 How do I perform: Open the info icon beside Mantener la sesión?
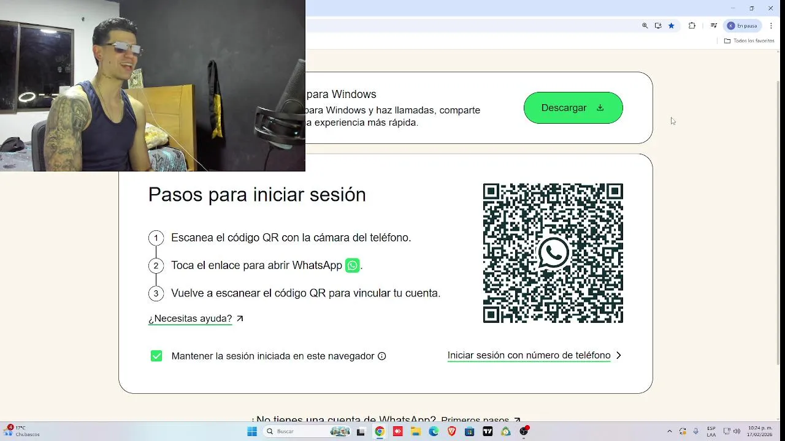pyautogui.click(x=382, y=356)
